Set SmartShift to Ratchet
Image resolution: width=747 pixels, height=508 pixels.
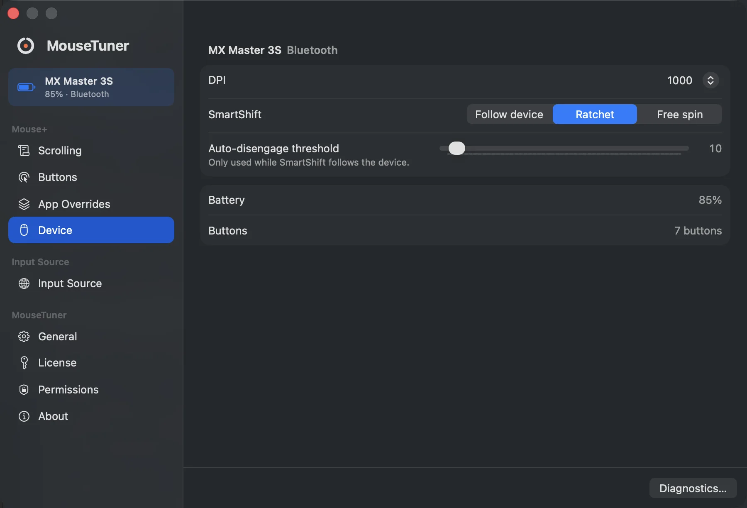click(x=595, y=114)
